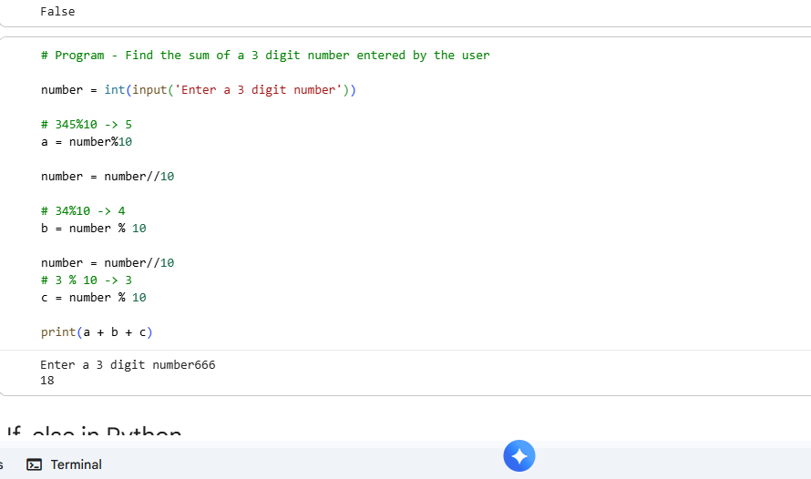This screenshot has height=479, width=811.
Task: Click the '# 345%10 -> 5' comment
Action: [87, 125]
